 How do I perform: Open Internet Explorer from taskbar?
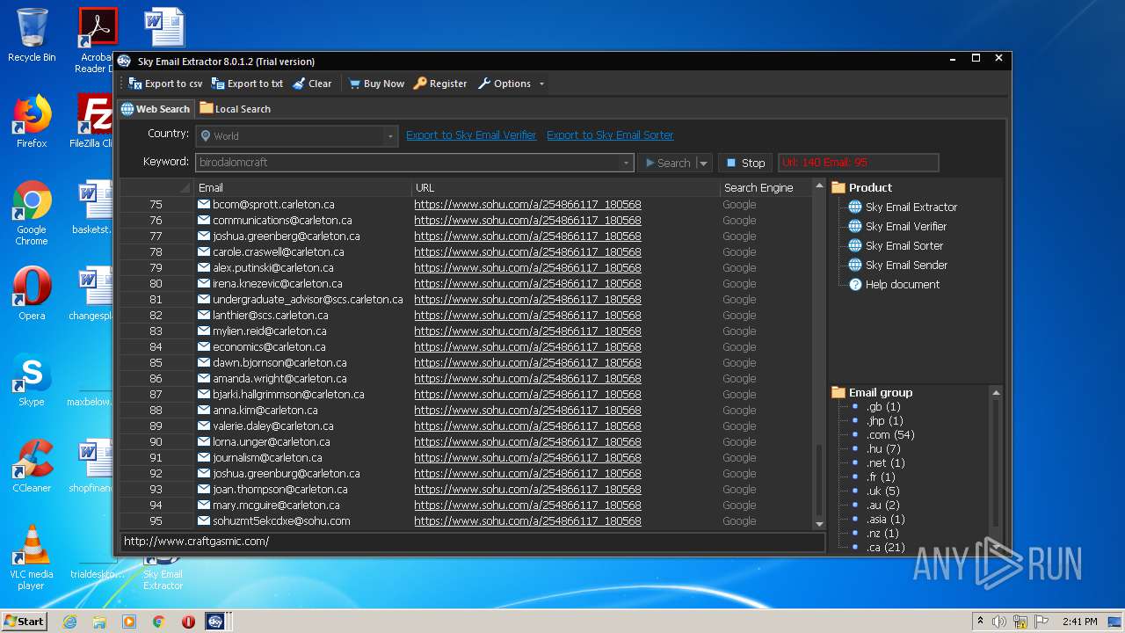tap(69, 622)
